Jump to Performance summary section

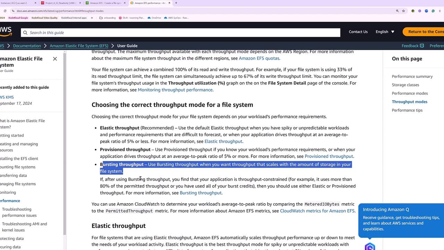[412, 76]
